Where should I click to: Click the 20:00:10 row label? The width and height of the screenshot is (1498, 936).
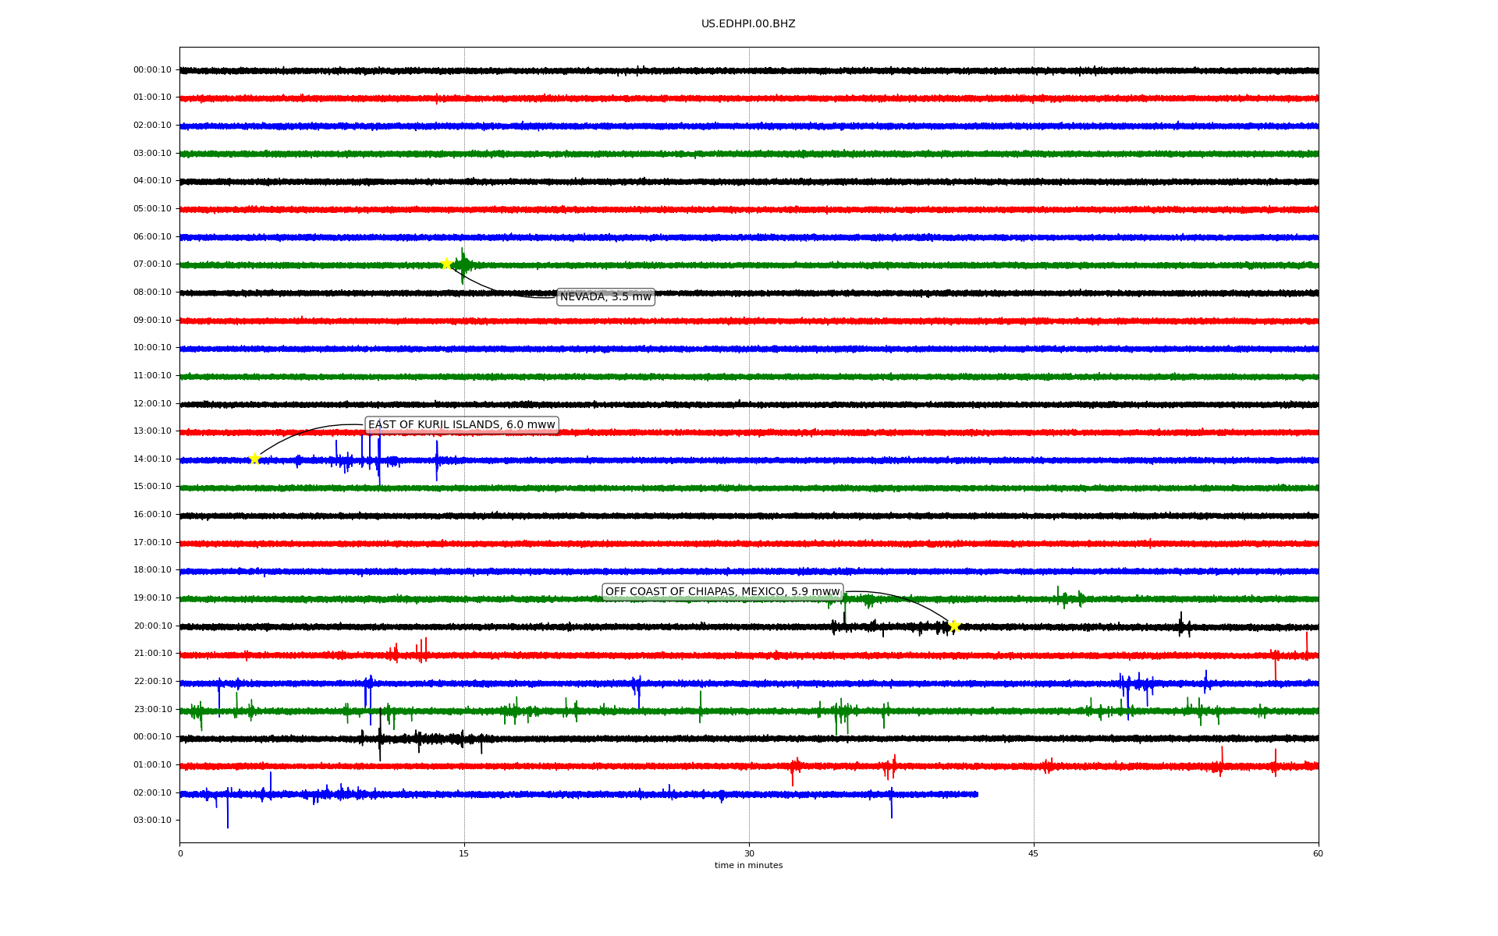point(152,626)
